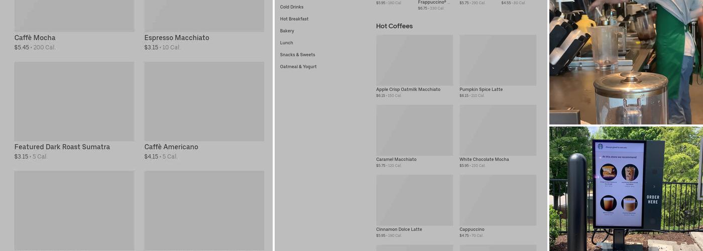This screenshot has width=703, height=251.
Task: Select the Bakery category
Action: click(287, 31)
